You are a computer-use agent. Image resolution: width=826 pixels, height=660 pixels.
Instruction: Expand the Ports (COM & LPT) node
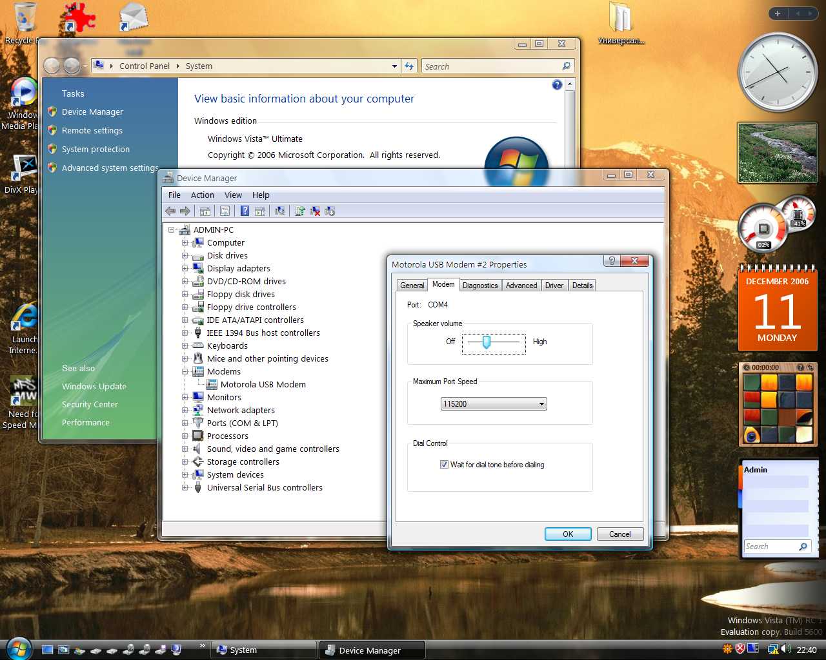pos(185,423)
